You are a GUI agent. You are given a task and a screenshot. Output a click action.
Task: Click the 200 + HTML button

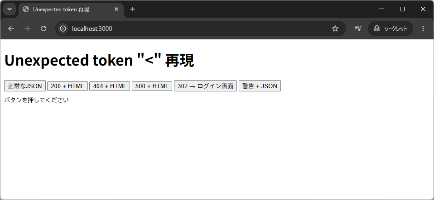[68, 86]
